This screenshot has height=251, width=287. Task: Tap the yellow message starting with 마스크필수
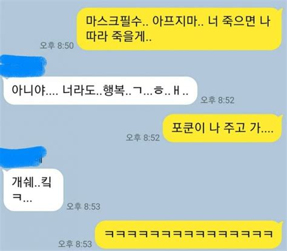179,29
